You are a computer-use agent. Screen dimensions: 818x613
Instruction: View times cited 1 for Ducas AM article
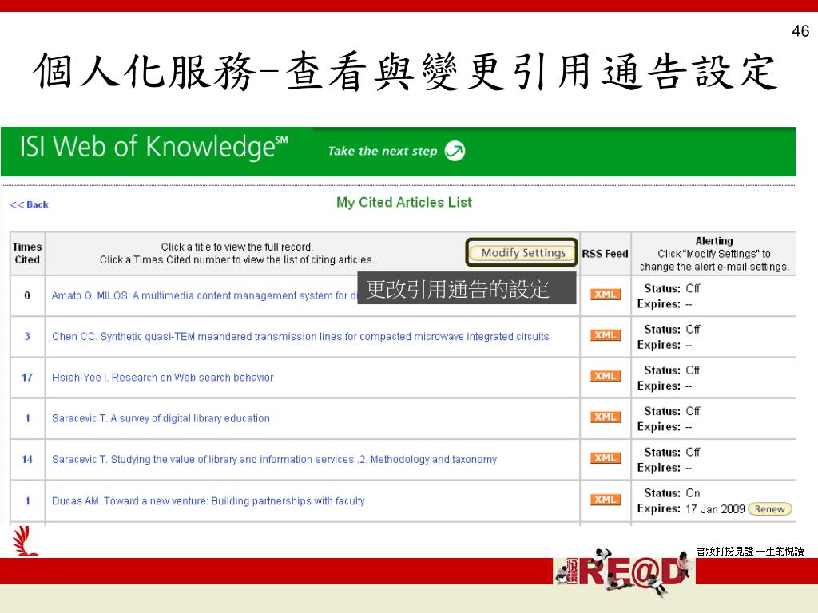(27, 501)
